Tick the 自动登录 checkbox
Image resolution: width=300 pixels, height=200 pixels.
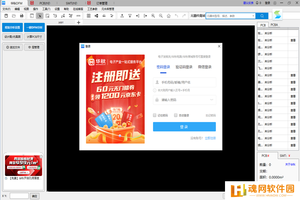click(175, 115)
